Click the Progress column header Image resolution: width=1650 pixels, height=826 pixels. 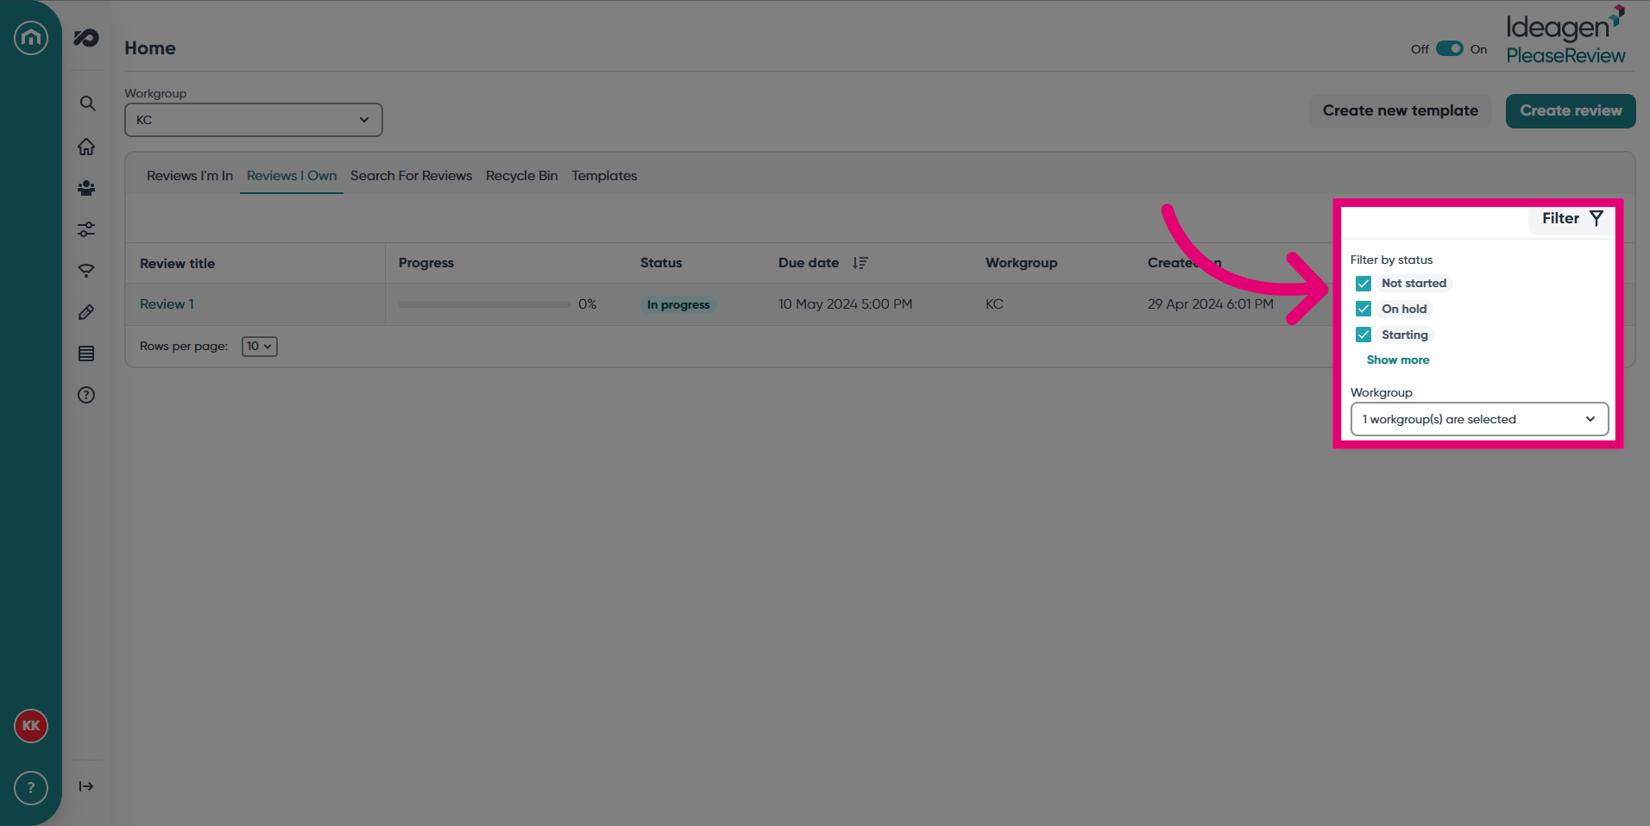(426, 263)
